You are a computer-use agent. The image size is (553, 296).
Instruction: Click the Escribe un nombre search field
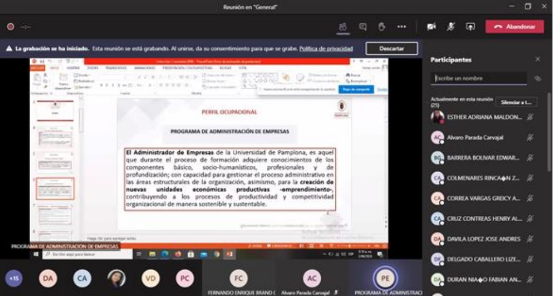(479, 79)
